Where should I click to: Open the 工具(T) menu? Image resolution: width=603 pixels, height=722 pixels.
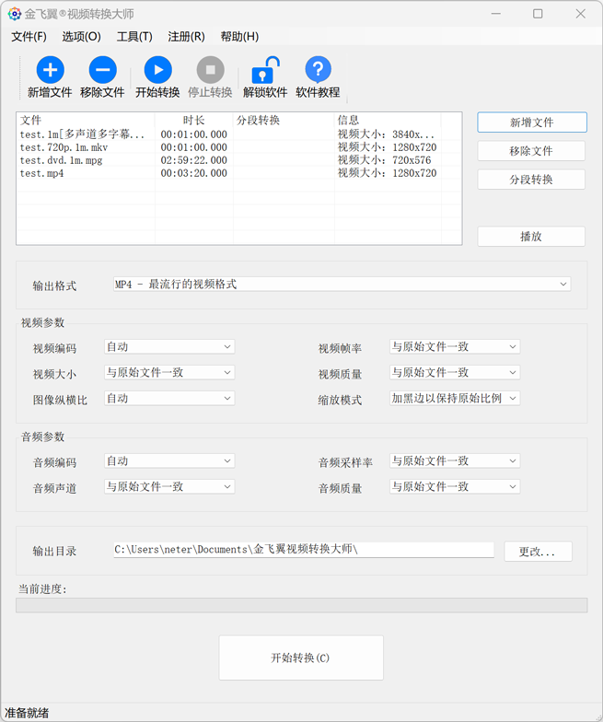pos(134,37)
